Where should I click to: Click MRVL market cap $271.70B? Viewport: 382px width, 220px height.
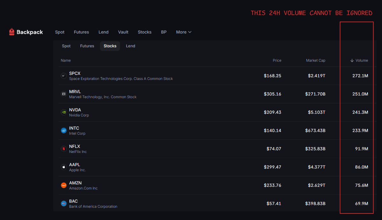point(315,94)
